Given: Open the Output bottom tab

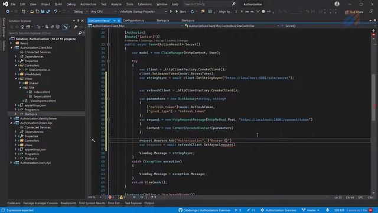Looking at the screenshot, I should point(149,203).
